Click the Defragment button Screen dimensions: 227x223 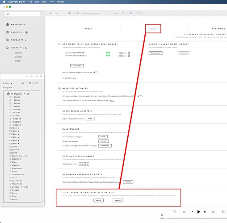coord(105,145)
